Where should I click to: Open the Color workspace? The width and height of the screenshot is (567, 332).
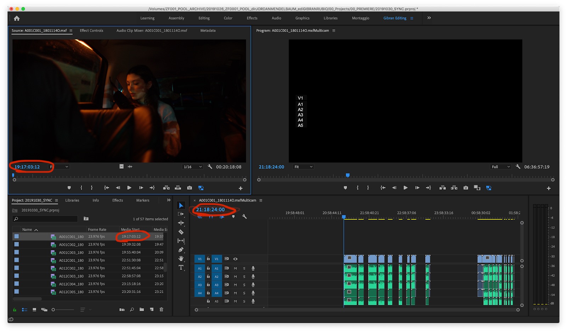pos(228,18)
